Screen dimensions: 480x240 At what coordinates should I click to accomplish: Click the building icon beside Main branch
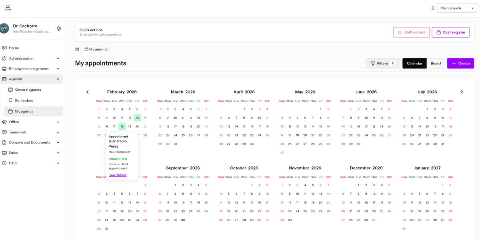point(433,8)
